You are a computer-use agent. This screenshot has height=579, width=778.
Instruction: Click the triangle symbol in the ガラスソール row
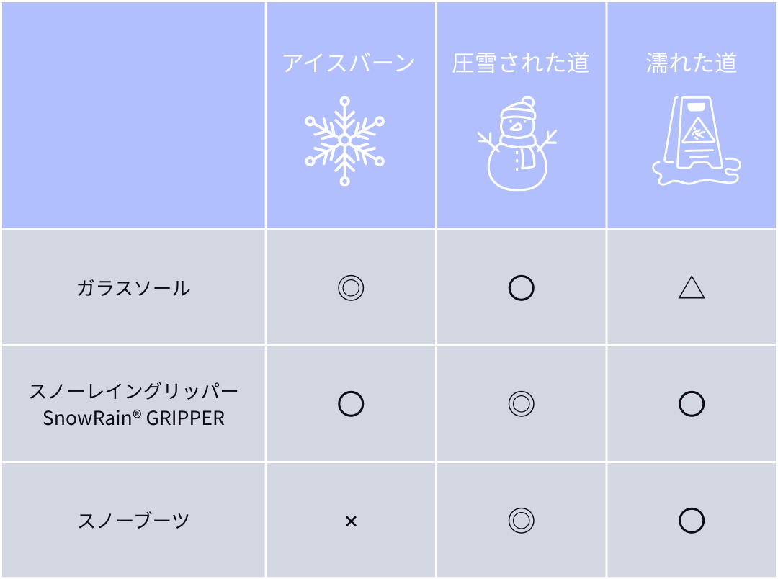(692, 288)
